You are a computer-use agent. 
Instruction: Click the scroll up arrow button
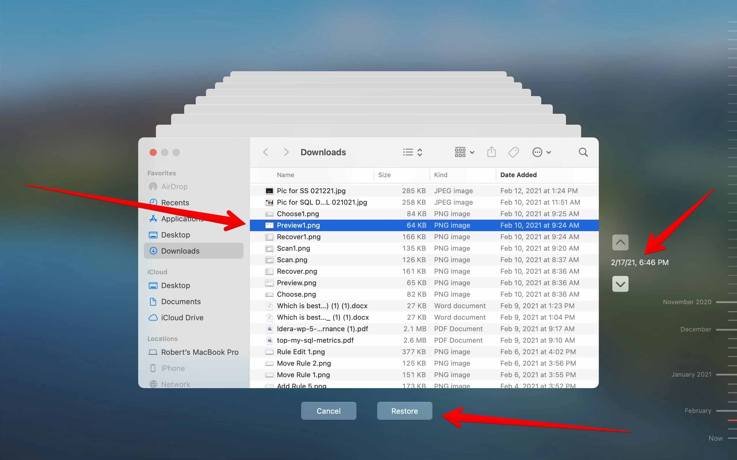[x=620, y=242]
